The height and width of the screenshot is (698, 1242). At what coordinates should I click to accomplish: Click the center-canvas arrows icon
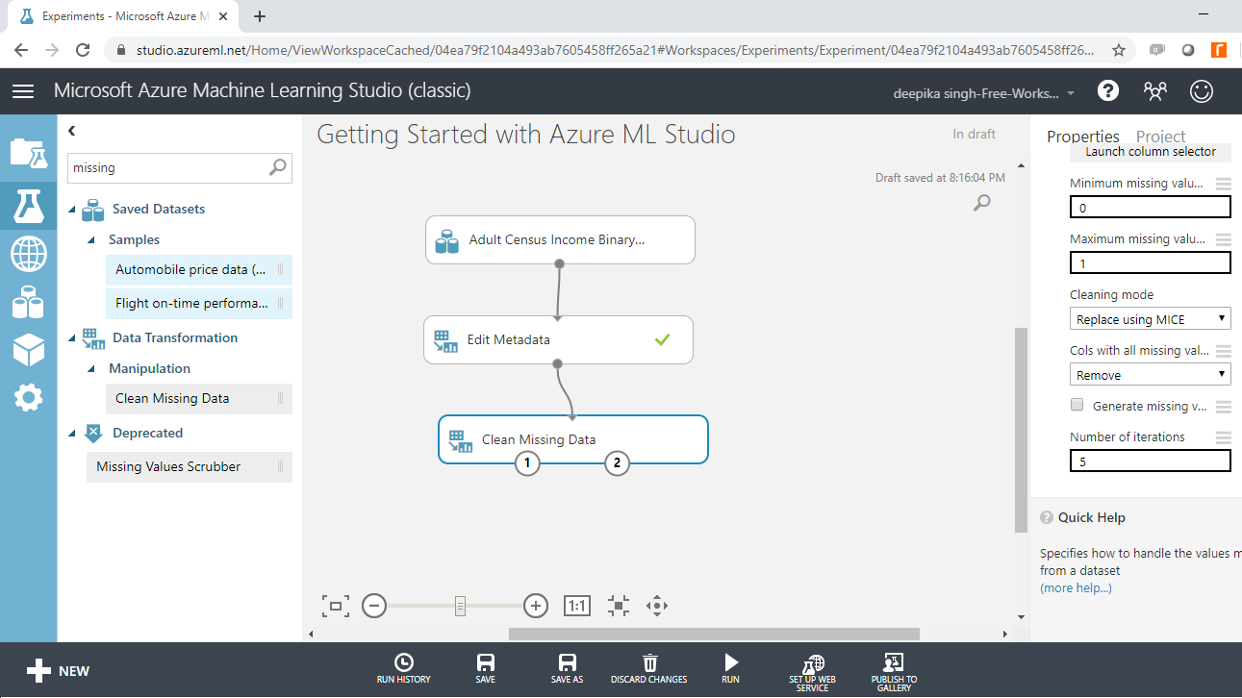click(x=619, y=606)
